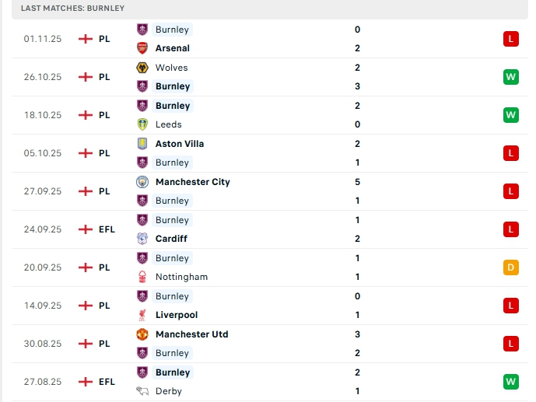Click the Manchester City crest icon

142,182
